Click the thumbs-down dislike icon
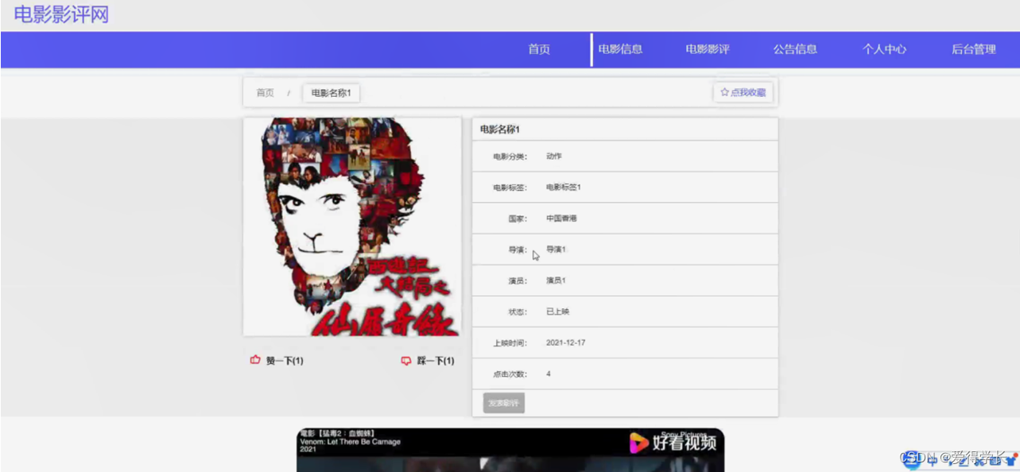The height and width of the screenshot is (472, 1020). tap(406, 361)
